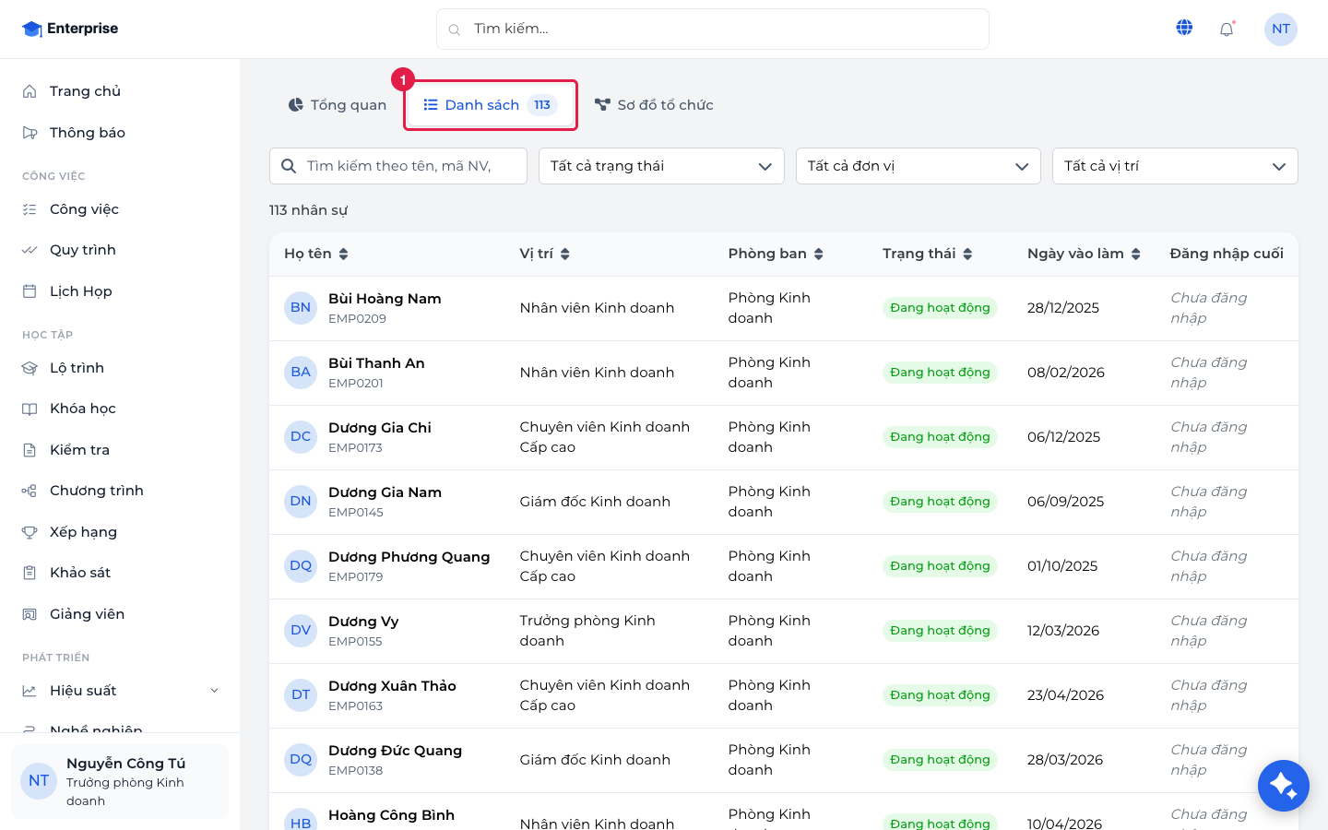
Task: Open the Tất cả đơn vị dropdown
Action: point(919,166)
